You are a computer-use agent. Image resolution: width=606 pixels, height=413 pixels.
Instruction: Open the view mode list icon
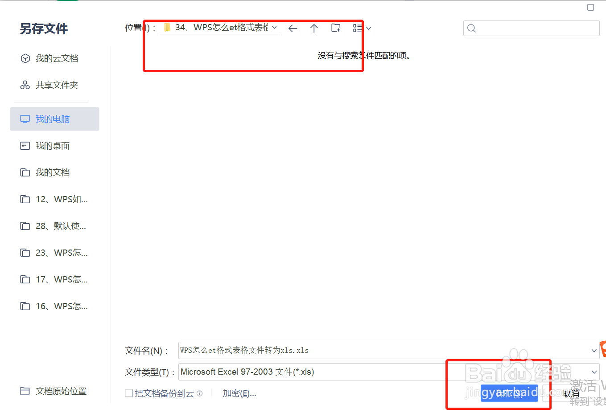[x=357, y=28]
